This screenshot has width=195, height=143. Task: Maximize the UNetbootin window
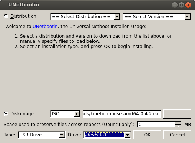coord(181,5)
